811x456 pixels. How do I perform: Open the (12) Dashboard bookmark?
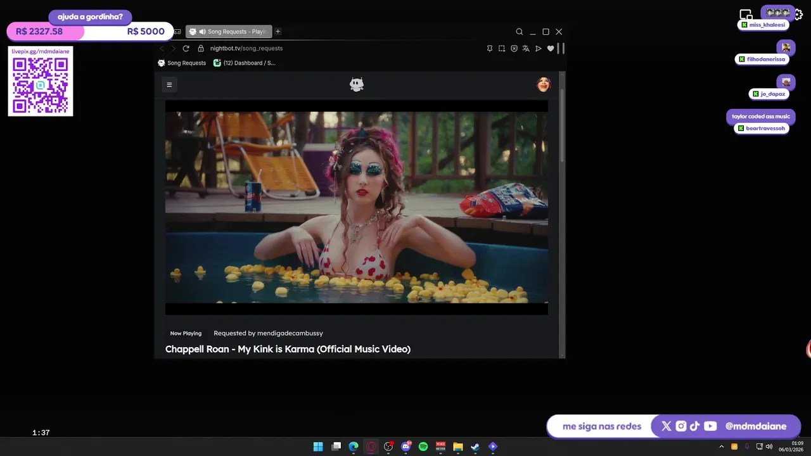[245, 63]
